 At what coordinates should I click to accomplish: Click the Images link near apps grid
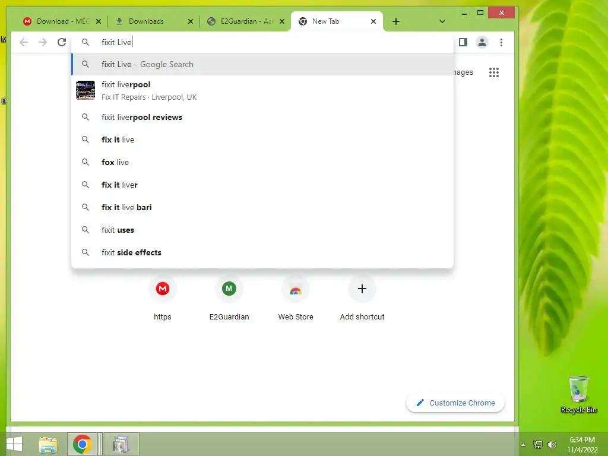tap(463, 72)
